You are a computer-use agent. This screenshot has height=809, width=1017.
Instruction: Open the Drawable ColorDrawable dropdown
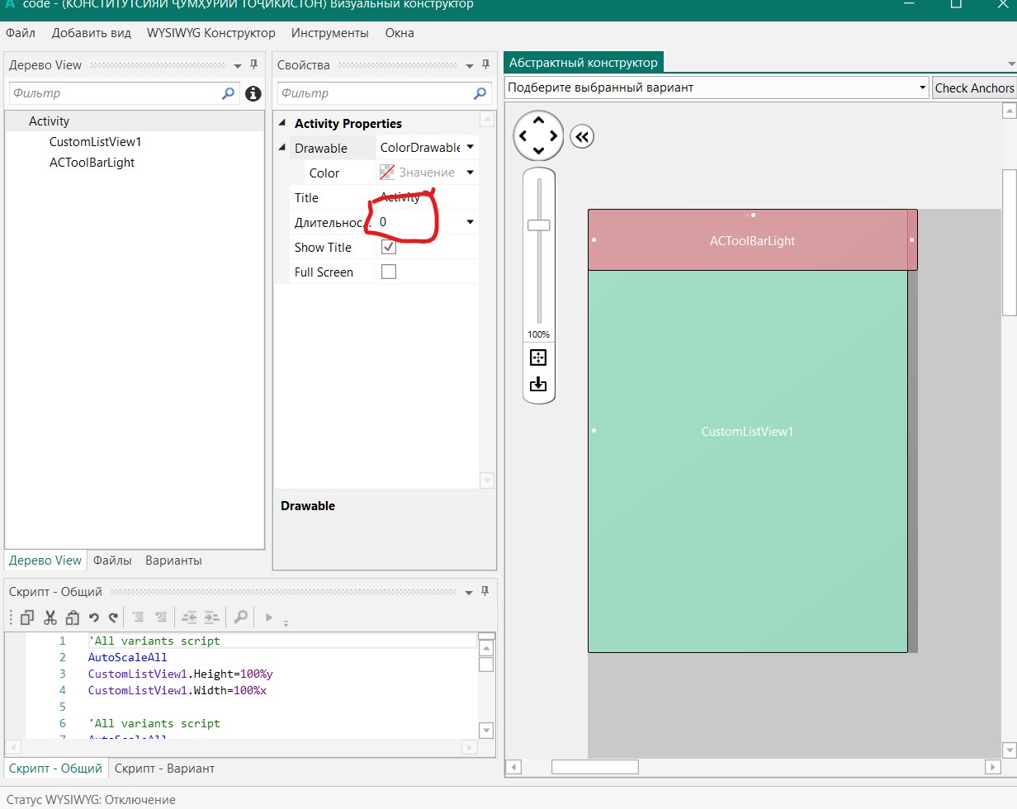pos(470,148)
